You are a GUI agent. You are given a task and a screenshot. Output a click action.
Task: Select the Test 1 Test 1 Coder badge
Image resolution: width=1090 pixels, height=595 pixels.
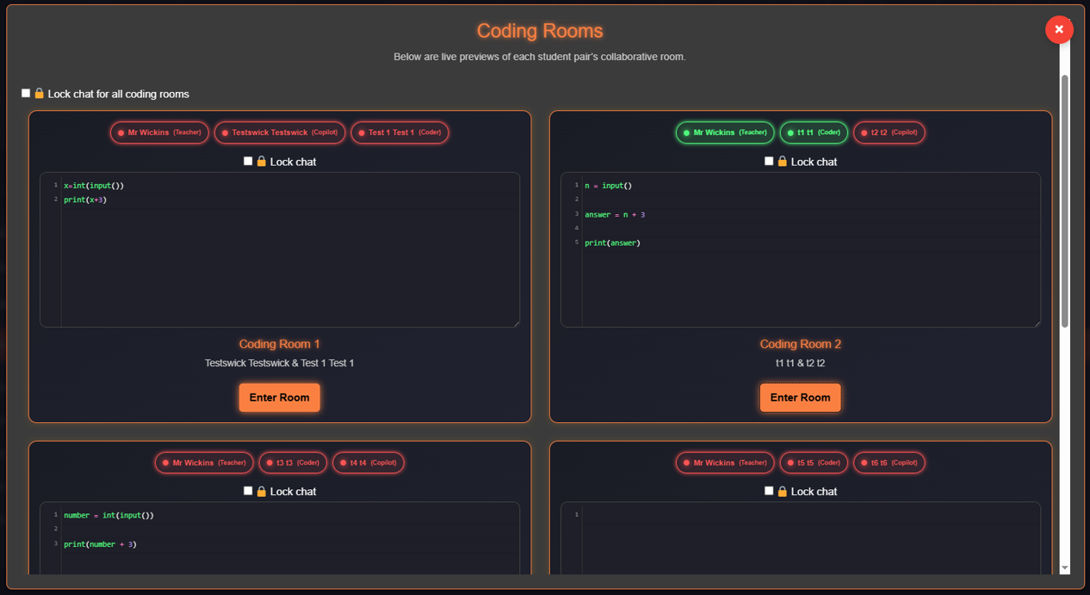(x=399, y=132)
